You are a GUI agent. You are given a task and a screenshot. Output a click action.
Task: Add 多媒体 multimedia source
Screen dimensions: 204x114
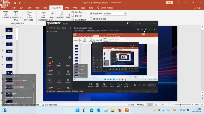[x=112, y=85]
